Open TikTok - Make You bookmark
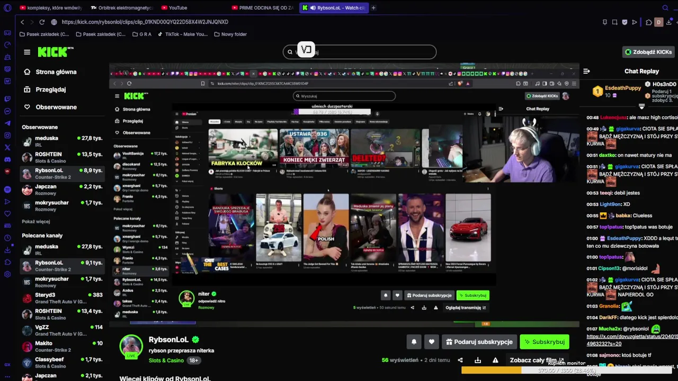This screenshot has width=678, height=381. click(183, 34)
